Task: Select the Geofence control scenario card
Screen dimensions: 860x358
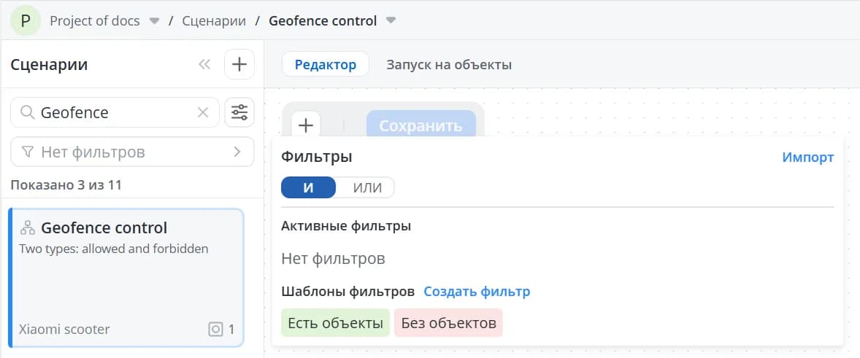Action: coord(126,278)
